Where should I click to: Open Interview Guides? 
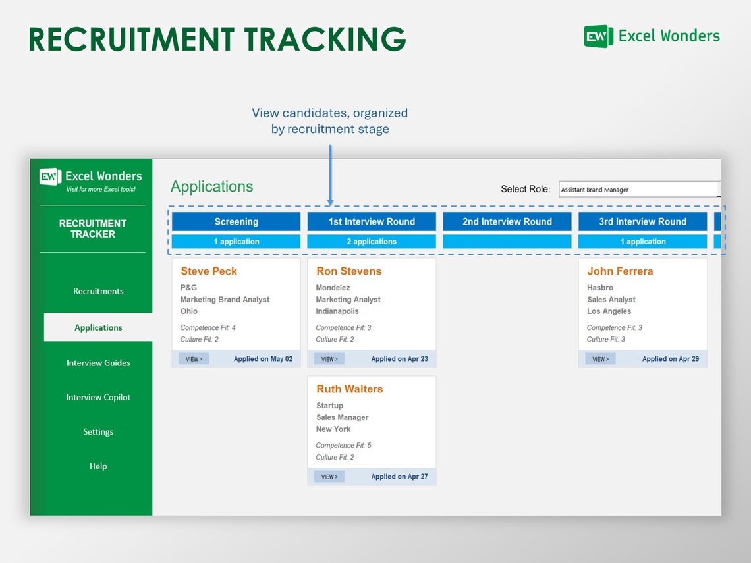(x=97, y=363)
